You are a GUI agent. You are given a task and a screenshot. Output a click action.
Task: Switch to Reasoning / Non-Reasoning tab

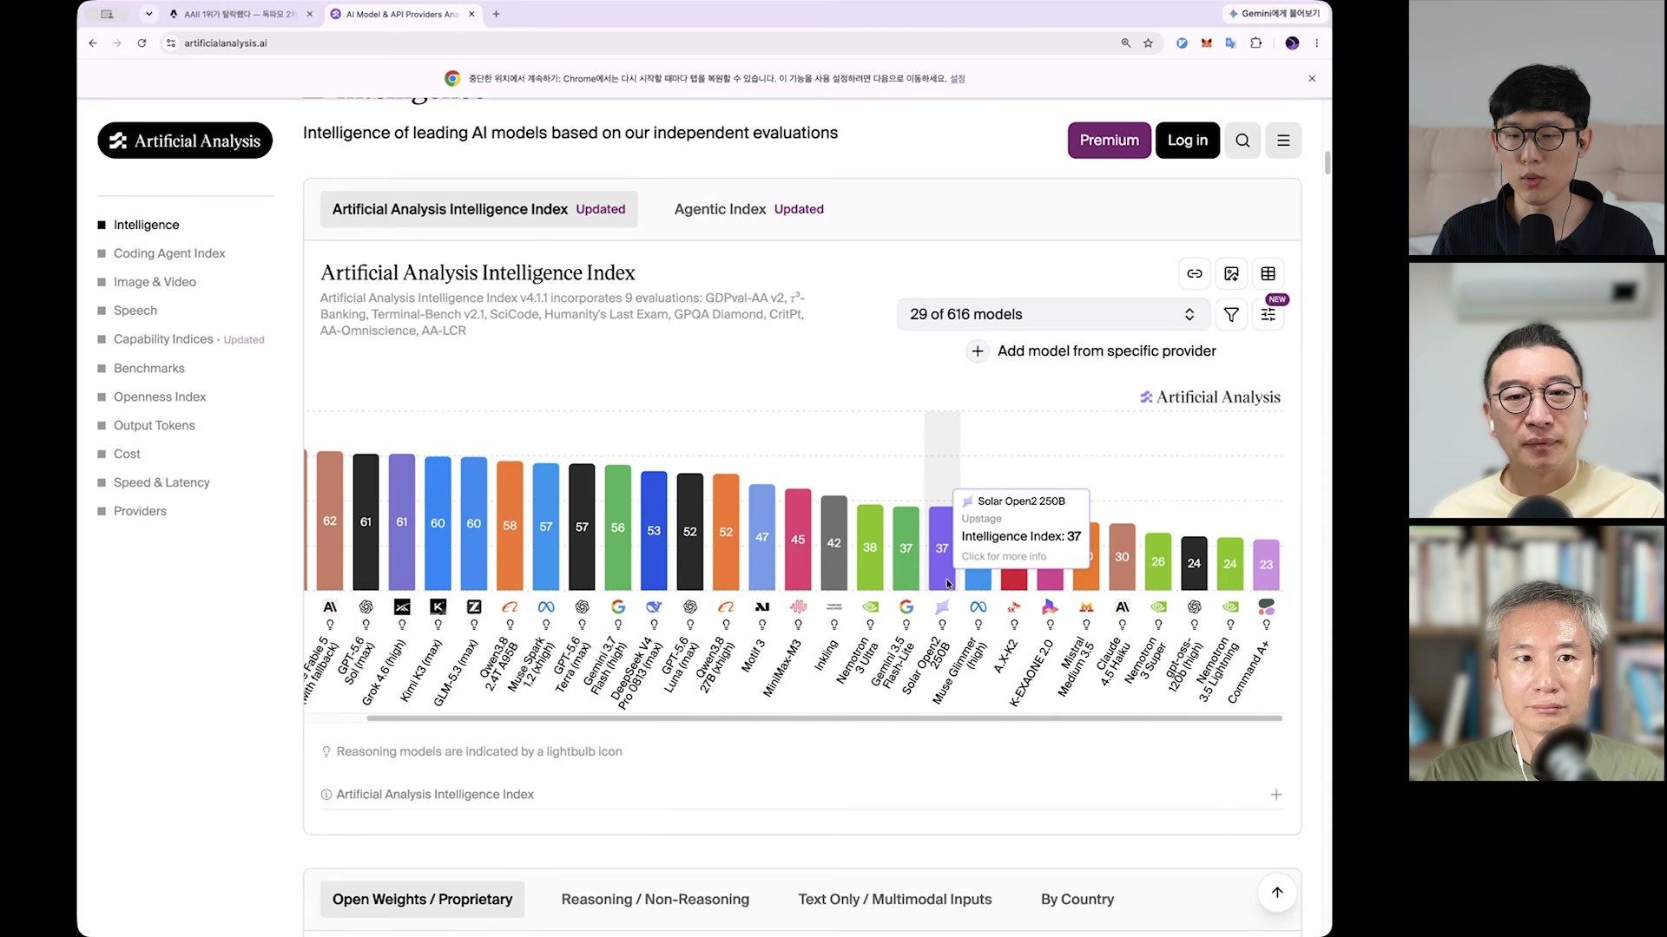click(656, 900)
